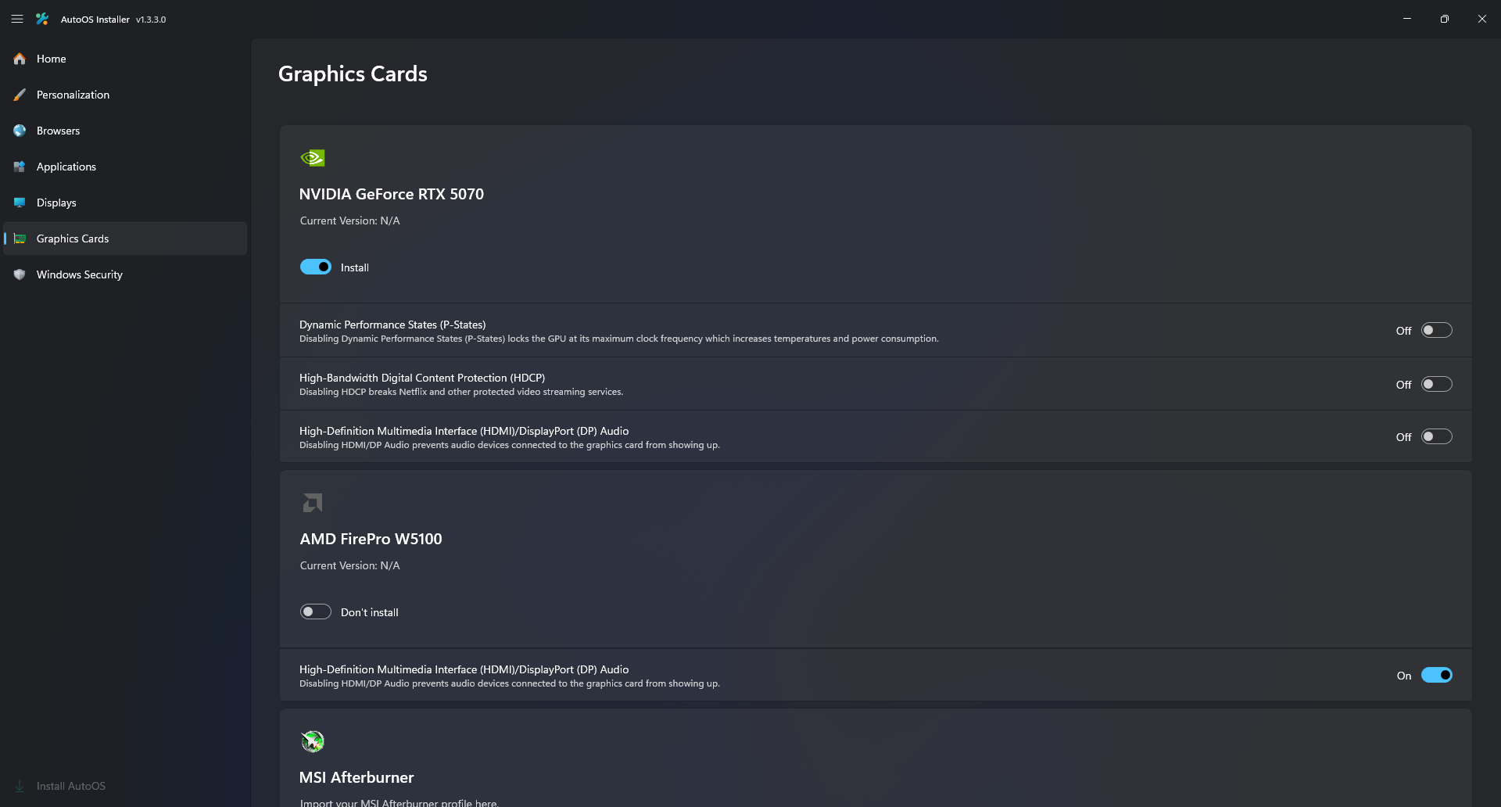Screen dimensions: 1501x807
Task: Select Graphics Cards in sidebar
Action: point(125,239)
